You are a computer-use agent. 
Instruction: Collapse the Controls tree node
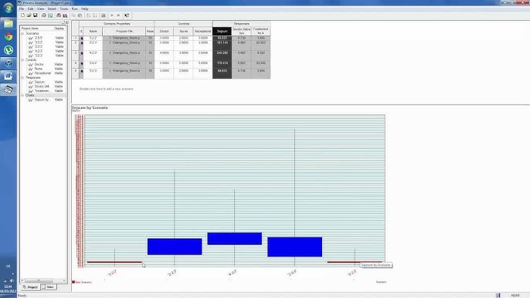pyautogui.click(x=23, y=59)
